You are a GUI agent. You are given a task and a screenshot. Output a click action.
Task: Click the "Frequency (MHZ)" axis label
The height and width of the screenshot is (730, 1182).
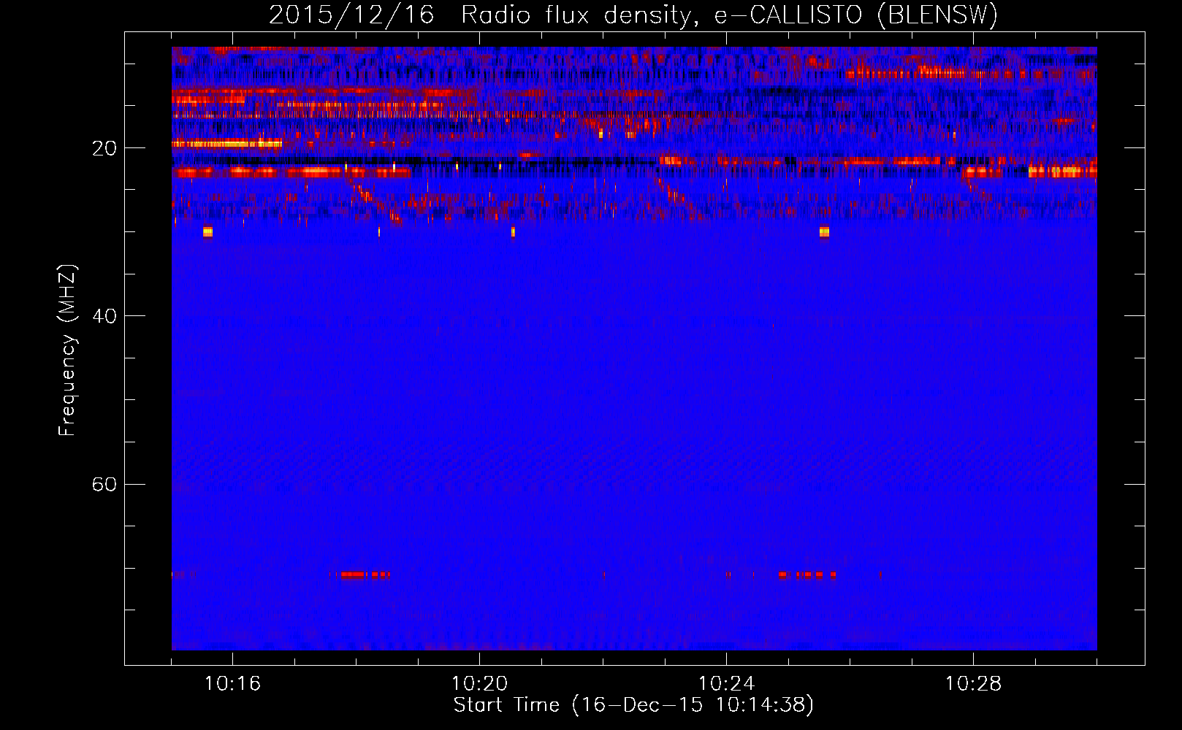67,350
